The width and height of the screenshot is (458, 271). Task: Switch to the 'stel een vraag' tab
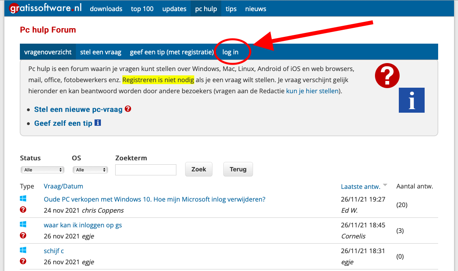pyautogui.click(x=100, y=52)
